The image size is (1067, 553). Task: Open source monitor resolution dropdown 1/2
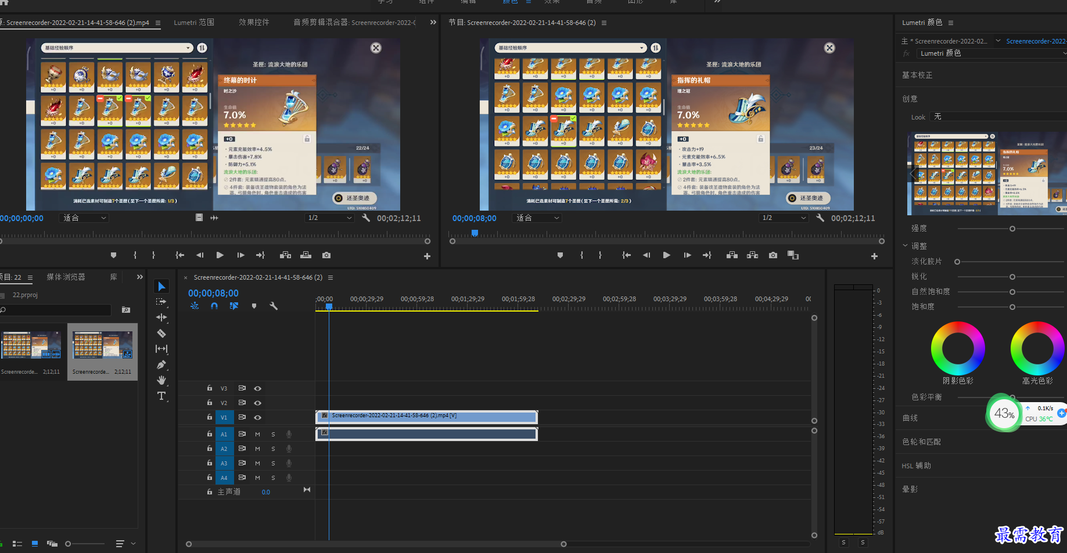(329, 218)
